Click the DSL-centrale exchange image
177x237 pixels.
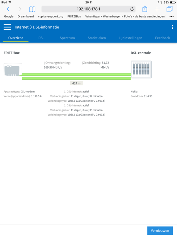coord(141,69)
